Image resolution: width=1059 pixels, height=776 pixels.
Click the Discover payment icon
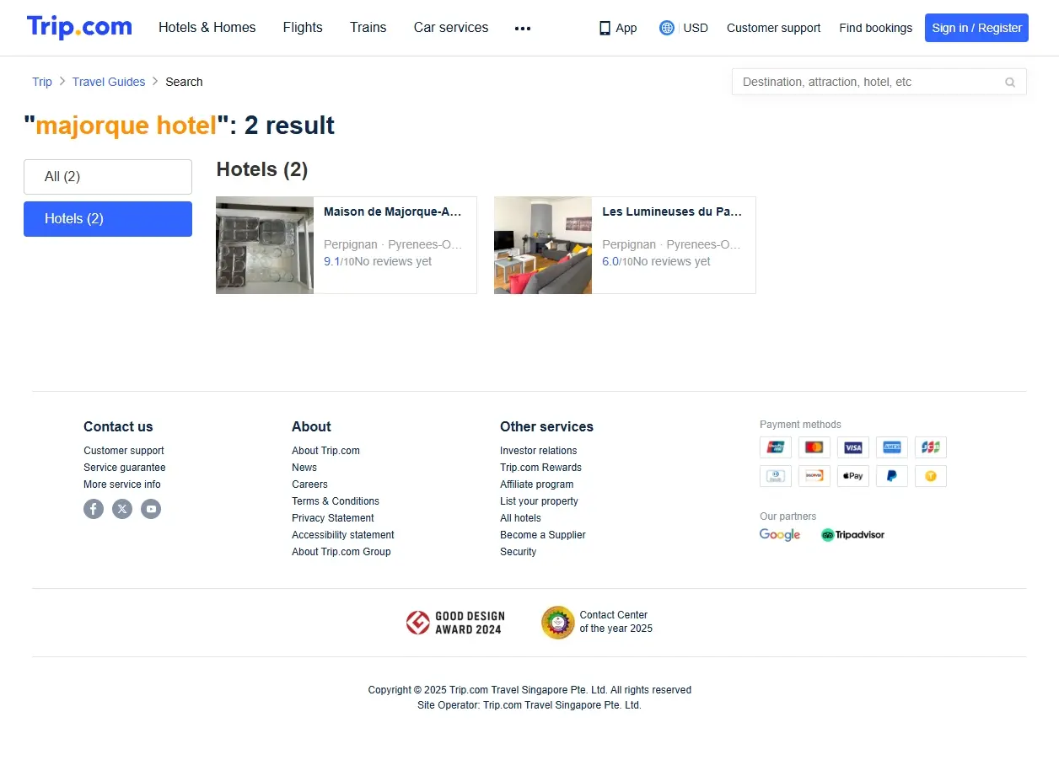[x=814, y=476]
